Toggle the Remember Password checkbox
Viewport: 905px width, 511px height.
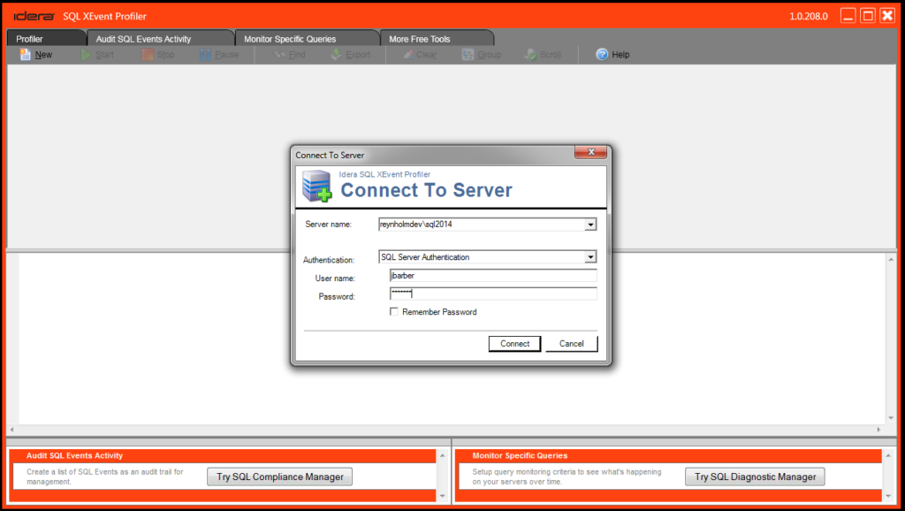tap(394, 311)
